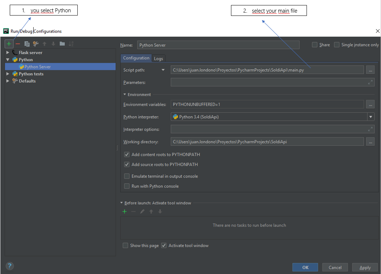Image resolution: width=381 pixels, height=274 pixels.
Task: Uncheck Add source roots to PYTHONPATH
Action: 127,164
